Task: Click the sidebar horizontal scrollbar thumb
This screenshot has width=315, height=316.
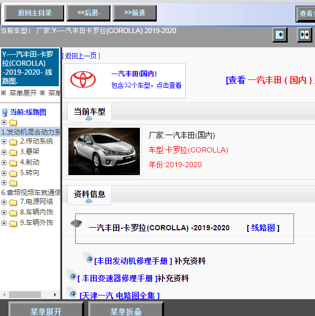Action: tap(25, 294)
